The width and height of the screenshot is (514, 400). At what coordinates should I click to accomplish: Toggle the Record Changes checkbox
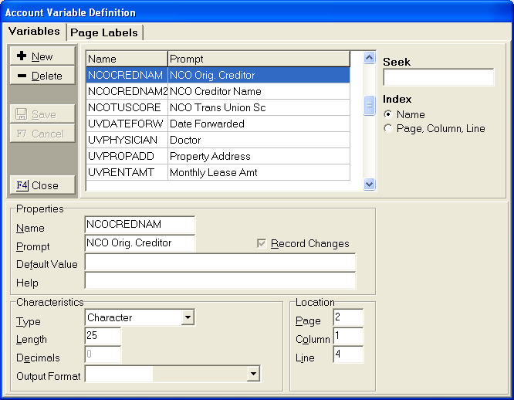click(262, 243)
